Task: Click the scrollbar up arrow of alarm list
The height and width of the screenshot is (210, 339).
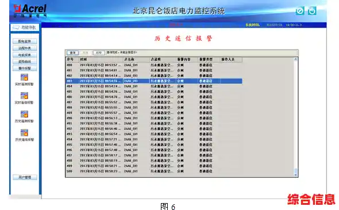Action: (x=295, y=59)
